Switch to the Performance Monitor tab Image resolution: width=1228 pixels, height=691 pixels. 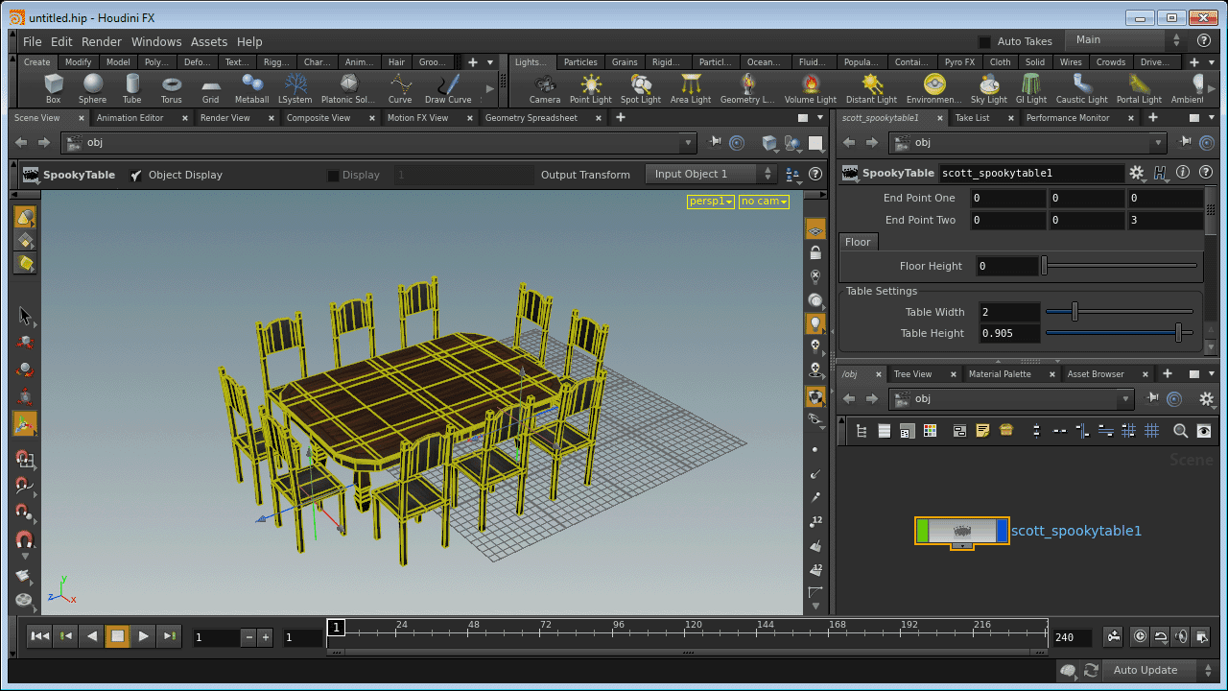point(1068,118)
